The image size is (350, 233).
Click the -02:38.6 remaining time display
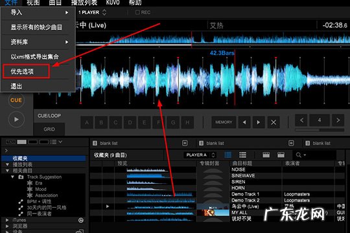tap(334, 25)
